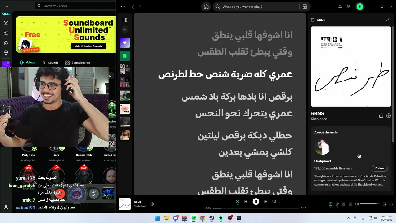The width and height of the screenshot is (396, 223).
Task: Expand Your Library sidebar
Action: 125,20
